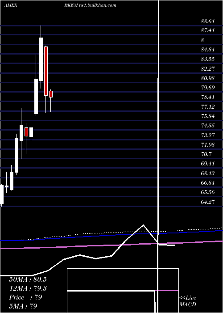Click the 64.27 price axis label
This screenshot has width=223, height=313.
click(x=208, y=202)
